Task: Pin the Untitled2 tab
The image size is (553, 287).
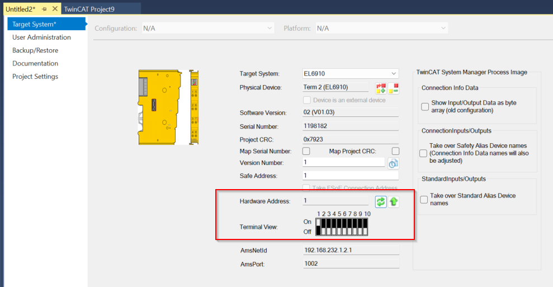Action: [44, 9]
